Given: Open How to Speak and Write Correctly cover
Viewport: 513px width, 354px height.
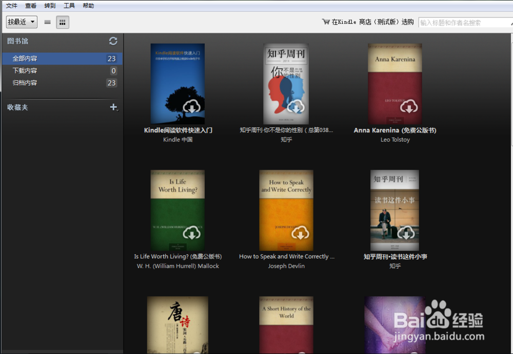Looking at the screenshot, I should click(x=286, y=210).
